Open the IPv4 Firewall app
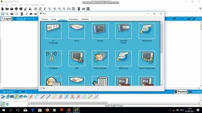 123,81
